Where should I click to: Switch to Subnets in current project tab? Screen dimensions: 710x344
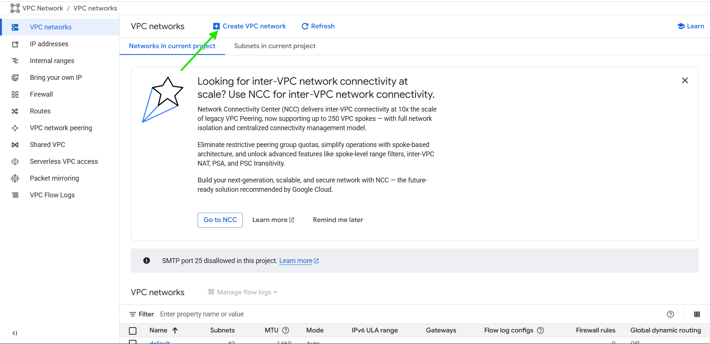pyautogui.click(x=275, y=46)
